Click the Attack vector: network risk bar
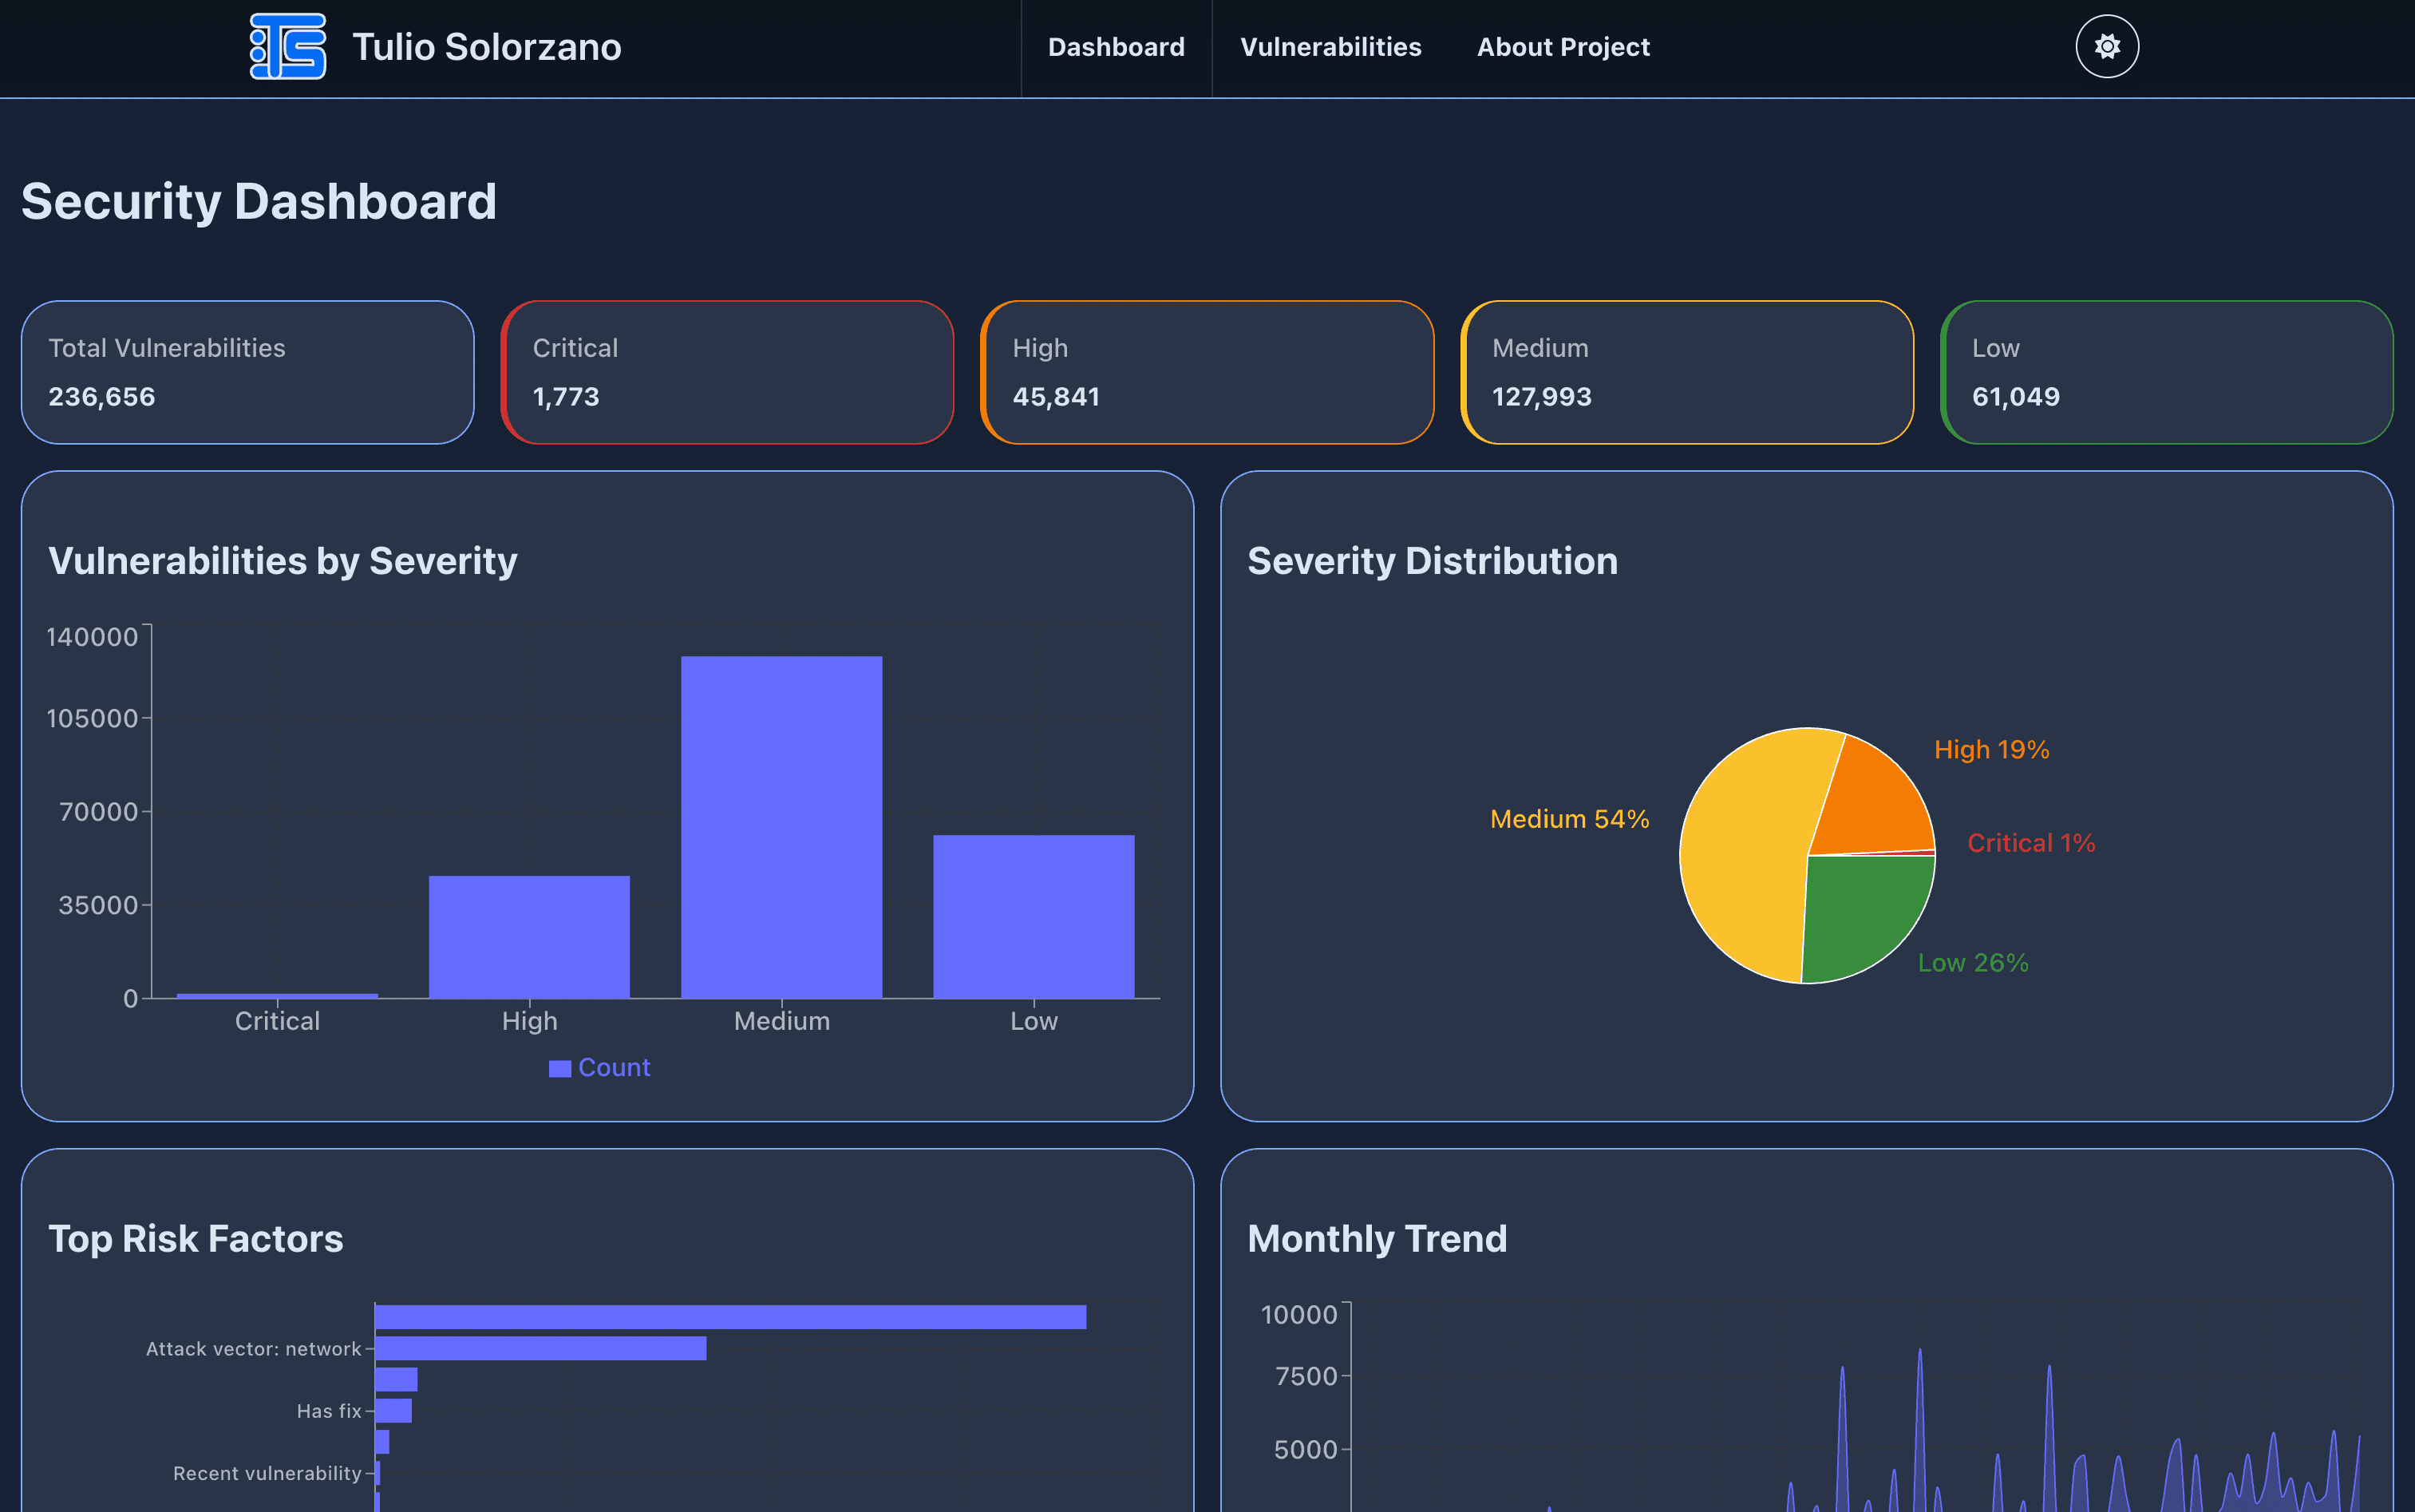2415x1512 pixels. coord(540,1349)
